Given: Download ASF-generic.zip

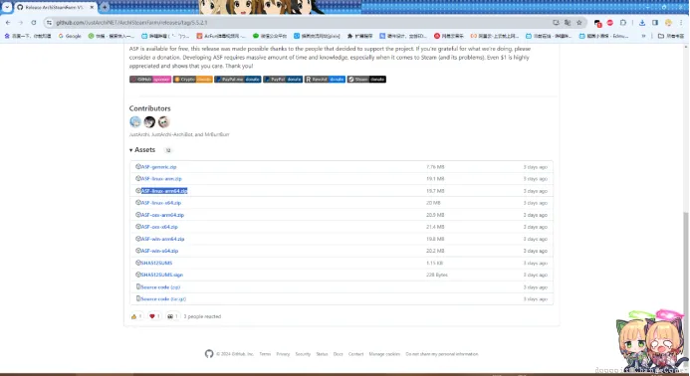Looking at the screenshot, I should click(x=159, y=167).
